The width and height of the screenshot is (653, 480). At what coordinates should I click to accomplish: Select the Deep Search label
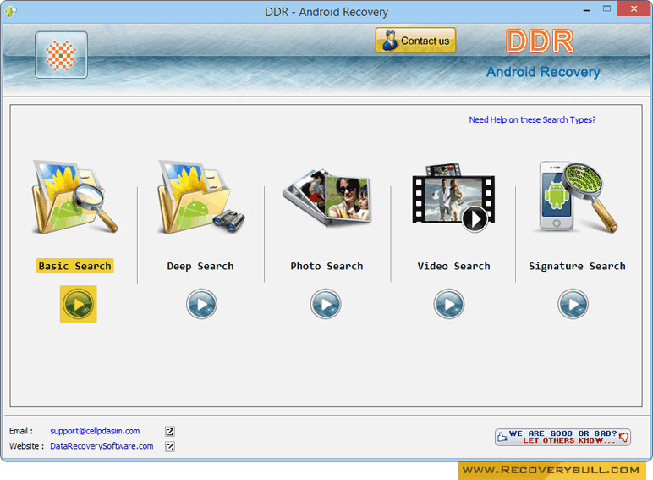200,266
